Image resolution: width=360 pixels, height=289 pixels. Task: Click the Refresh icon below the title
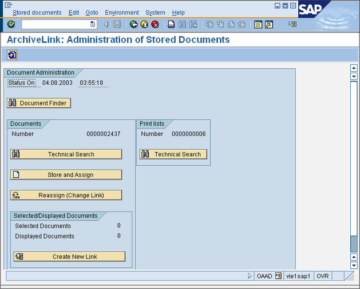pyautogui.click(x=12, y=55)
